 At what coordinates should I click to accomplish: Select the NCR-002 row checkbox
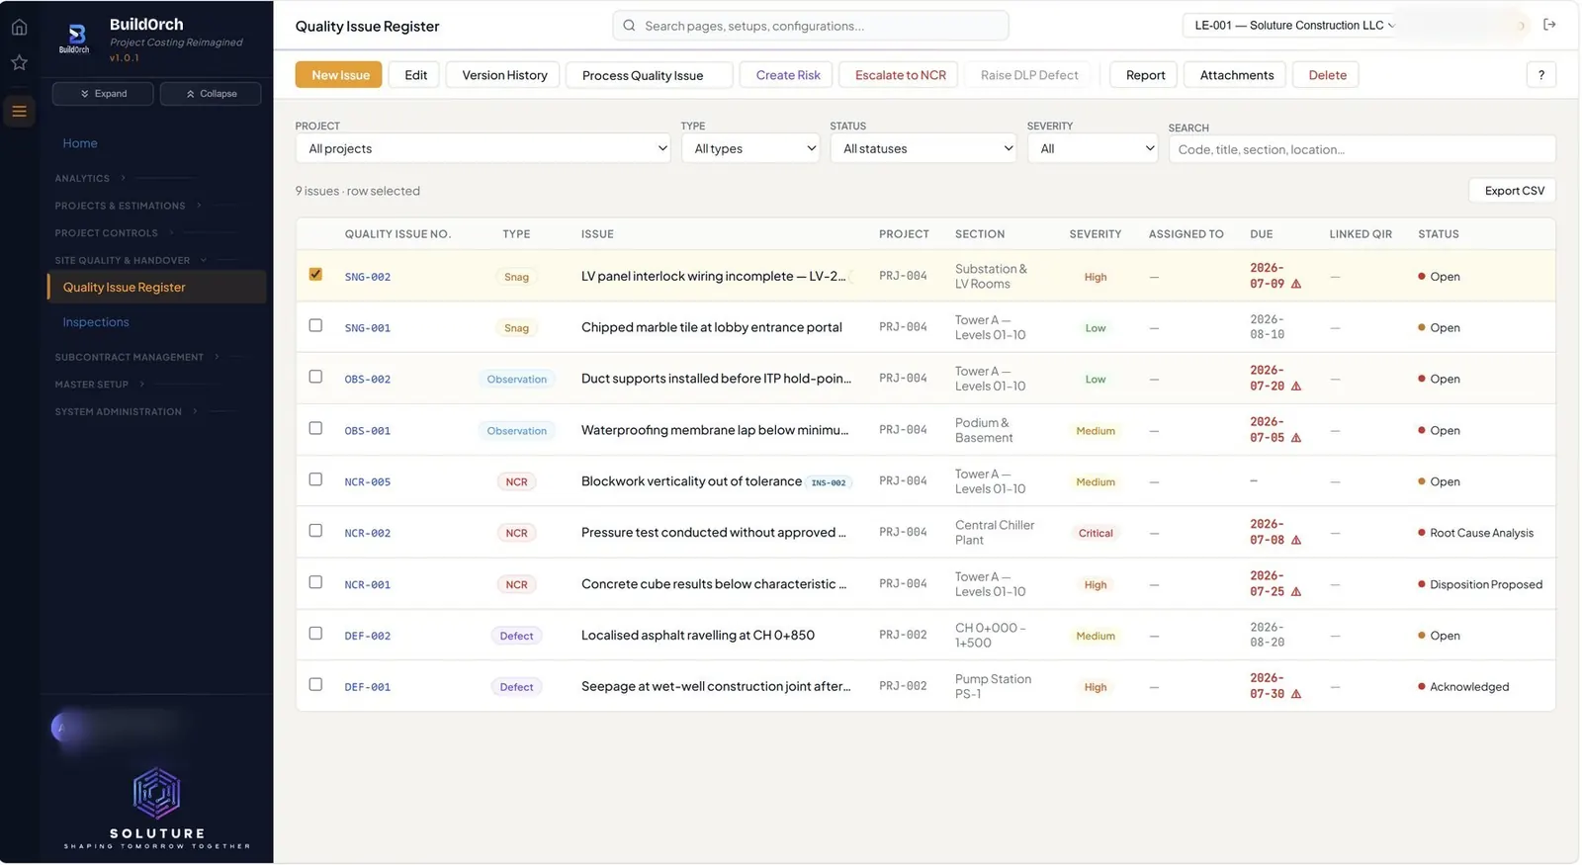pos(315,531)
